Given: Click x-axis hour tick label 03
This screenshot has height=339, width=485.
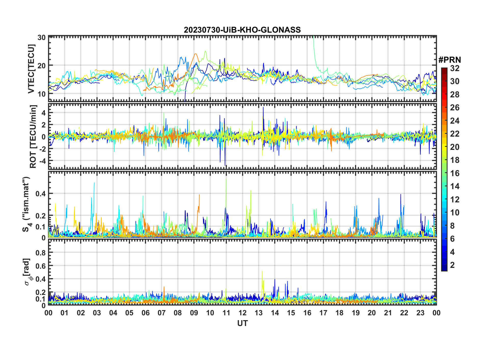Looking at the screenshot, I should coord(97,313).
